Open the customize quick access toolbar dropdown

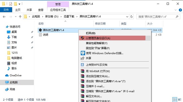[19, 4]
